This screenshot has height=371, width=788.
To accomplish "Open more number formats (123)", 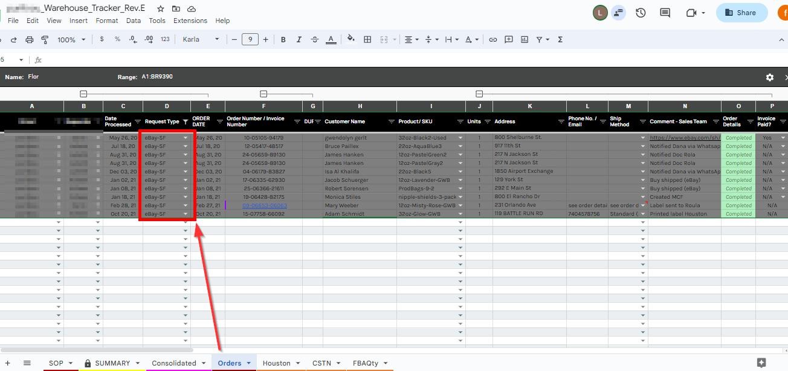I will pos(165,39).
